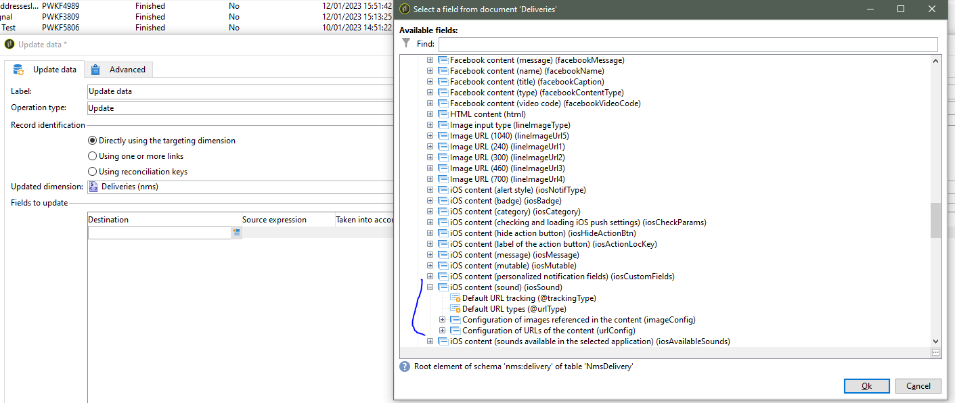The height and width of the screenshot is (403, 955).
Task: Expand the HTML content (html) node
Action: click(x=430, y=114)
